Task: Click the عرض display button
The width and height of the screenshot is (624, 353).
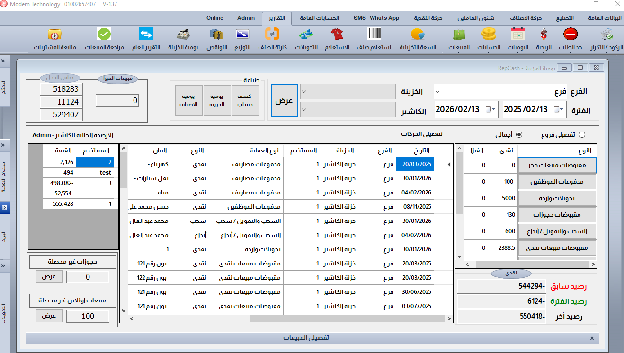Action: 284,101
